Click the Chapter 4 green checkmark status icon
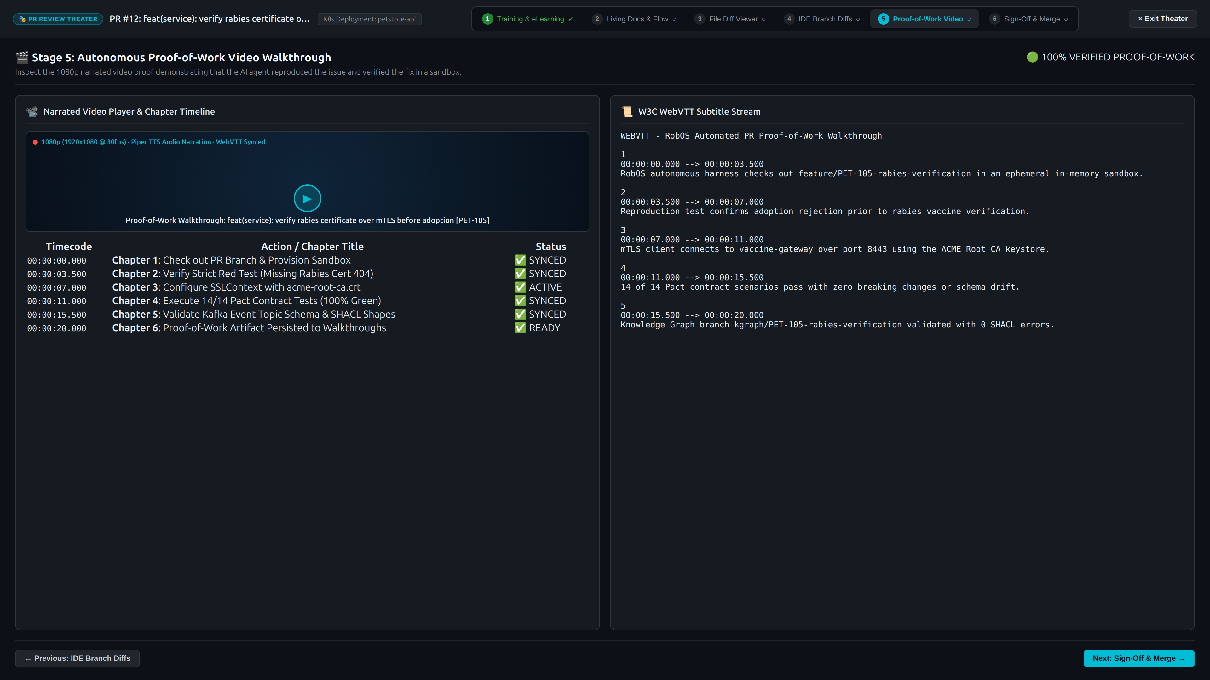Screen dimensions: 1210x680 (520, 301)
